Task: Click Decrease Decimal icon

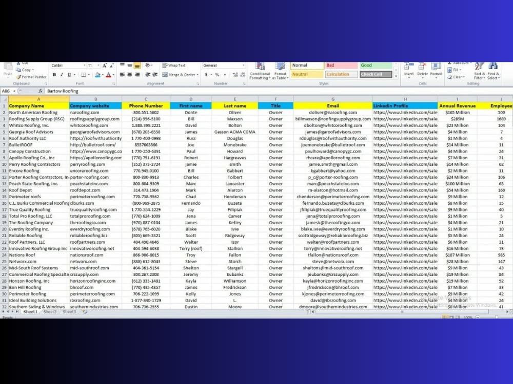Action: (243, 75)
